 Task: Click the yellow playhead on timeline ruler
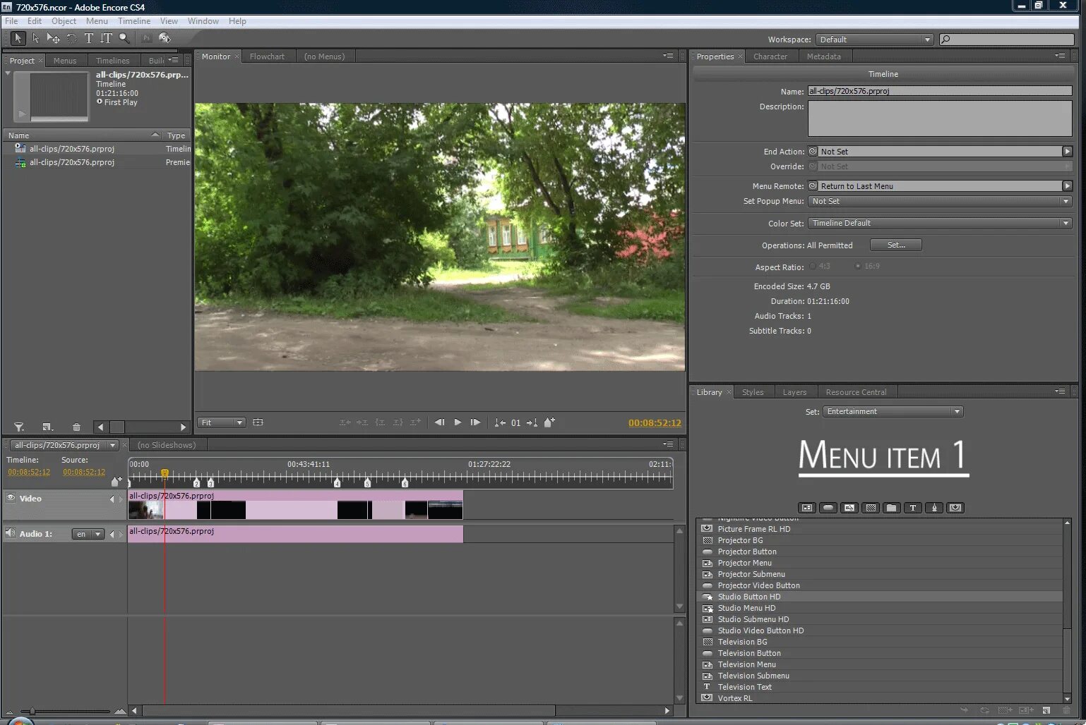click(x=165, y=474)
